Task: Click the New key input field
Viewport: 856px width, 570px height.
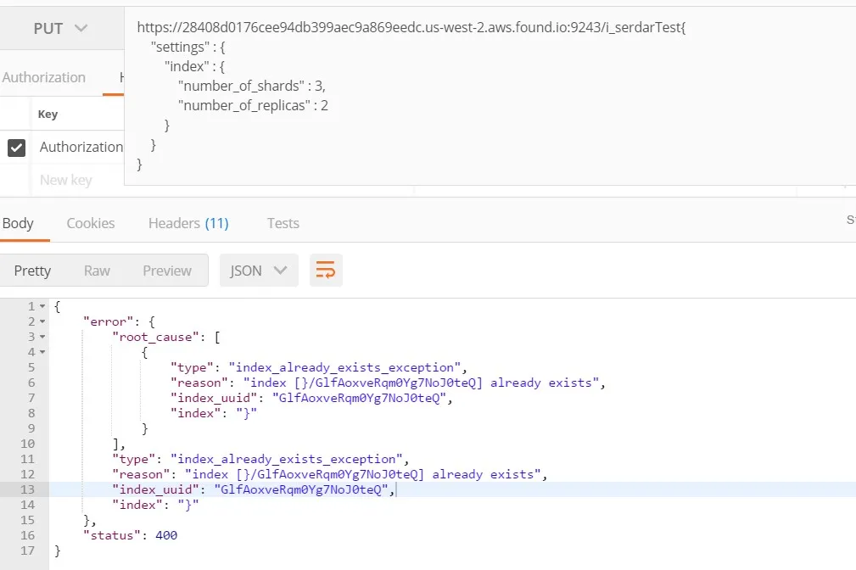Action: (66, 180)
